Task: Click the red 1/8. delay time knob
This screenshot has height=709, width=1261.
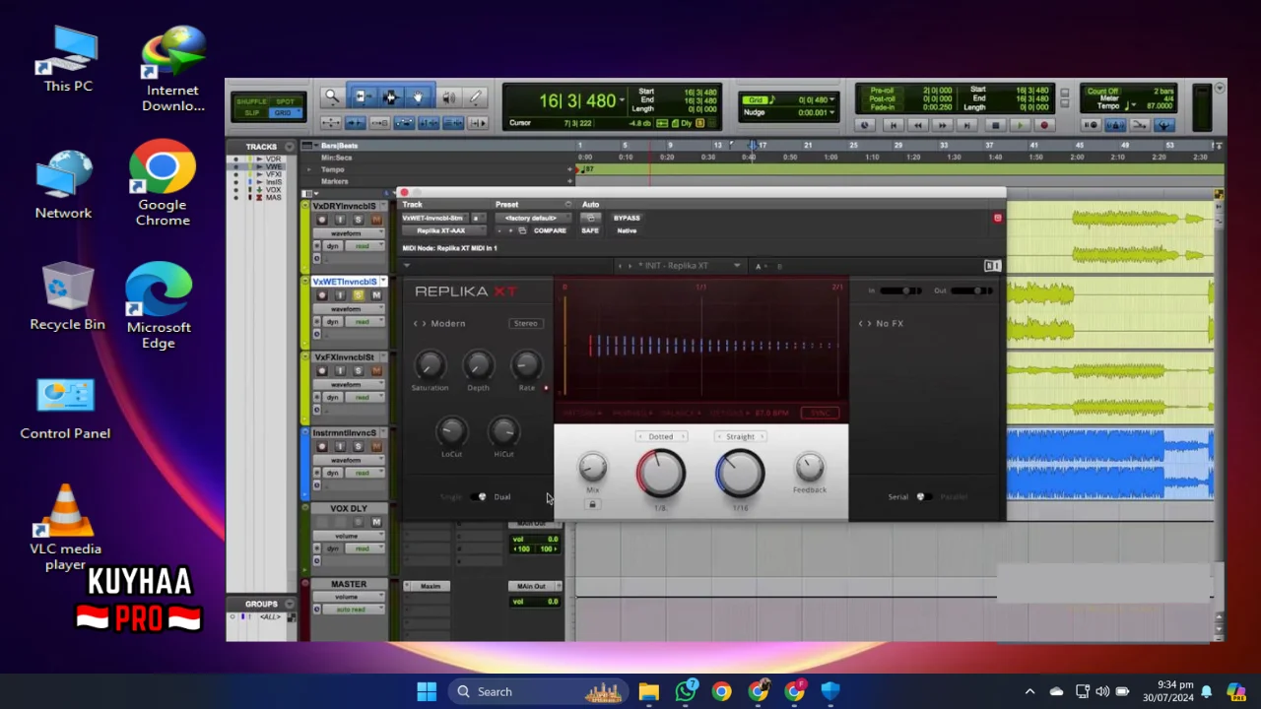Action: (660, 473)
